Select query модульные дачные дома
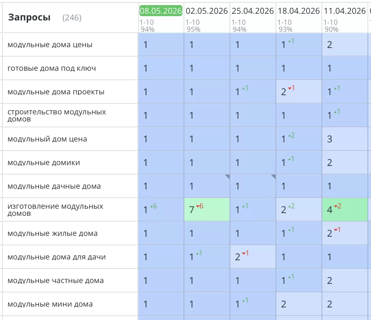 pyautogui.click(x=54, y=186)
